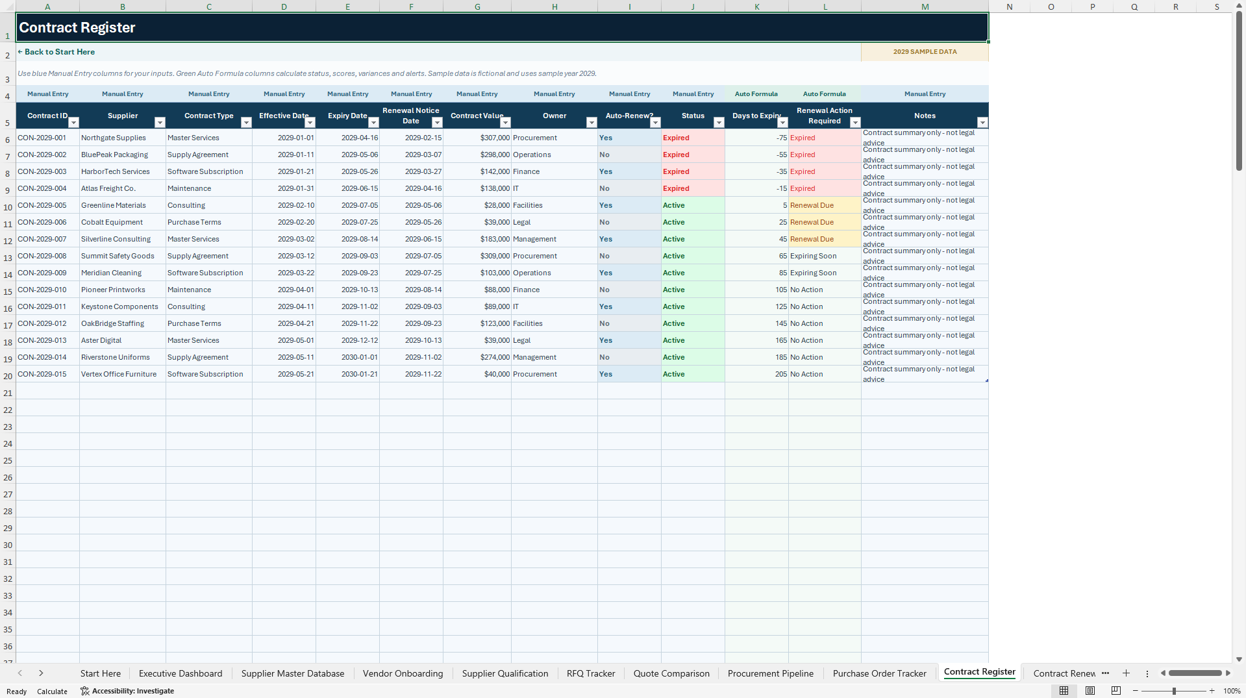
Task: Open the Renewal Action Required filter dropdown
Action: click(855, 123)
